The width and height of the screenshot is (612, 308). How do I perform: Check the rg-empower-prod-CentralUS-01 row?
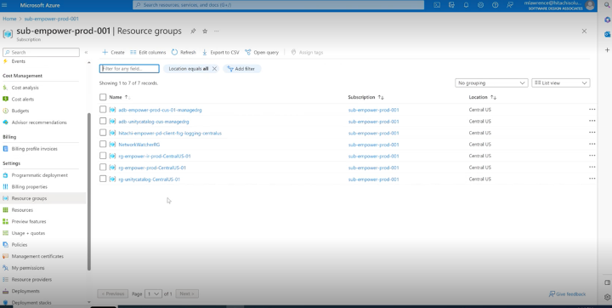coord(103,168)
